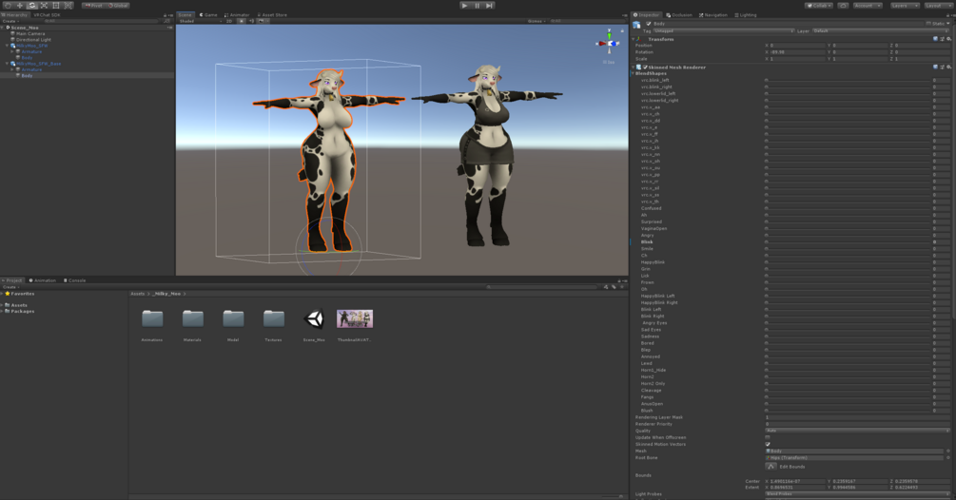Open the Tag dropdown showing Untagged
The width and height of the screenshot is (956, 500).
coord(724,30)
